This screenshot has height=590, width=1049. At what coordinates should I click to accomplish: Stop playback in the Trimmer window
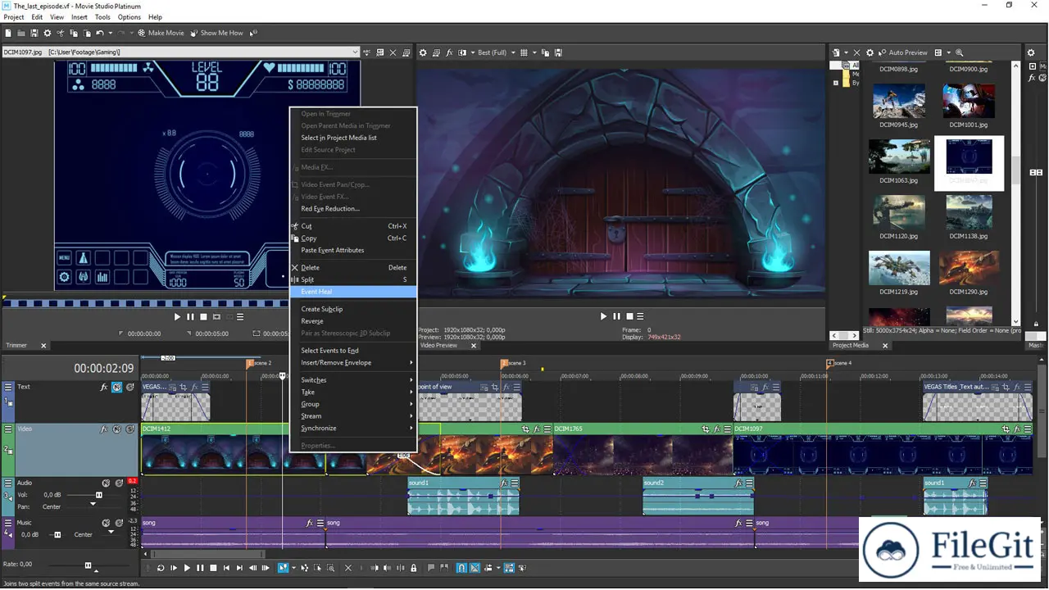pos(203,317)
